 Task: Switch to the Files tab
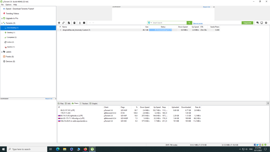coord(60,104)
